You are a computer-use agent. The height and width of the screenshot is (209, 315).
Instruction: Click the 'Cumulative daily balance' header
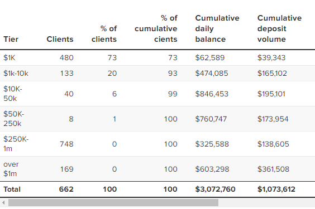(217, 28)
